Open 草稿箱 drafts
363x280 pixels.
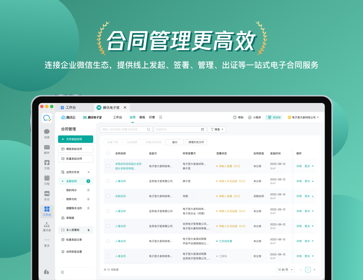pos(68,218)
